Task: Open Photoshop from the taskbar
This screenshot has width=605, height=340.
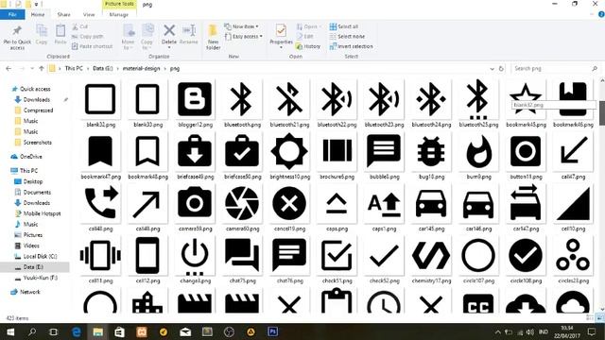Action: (273, 331)
